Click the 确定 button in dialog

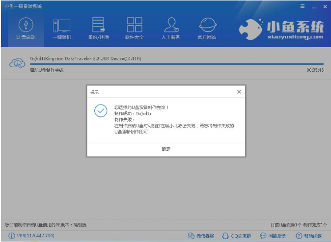click(166, 149)
